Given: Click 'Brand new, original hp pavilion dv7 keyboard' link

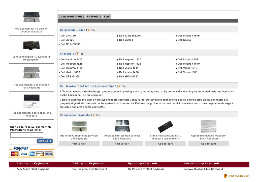Looking at the screenshot, I should [x=79, y=137].
